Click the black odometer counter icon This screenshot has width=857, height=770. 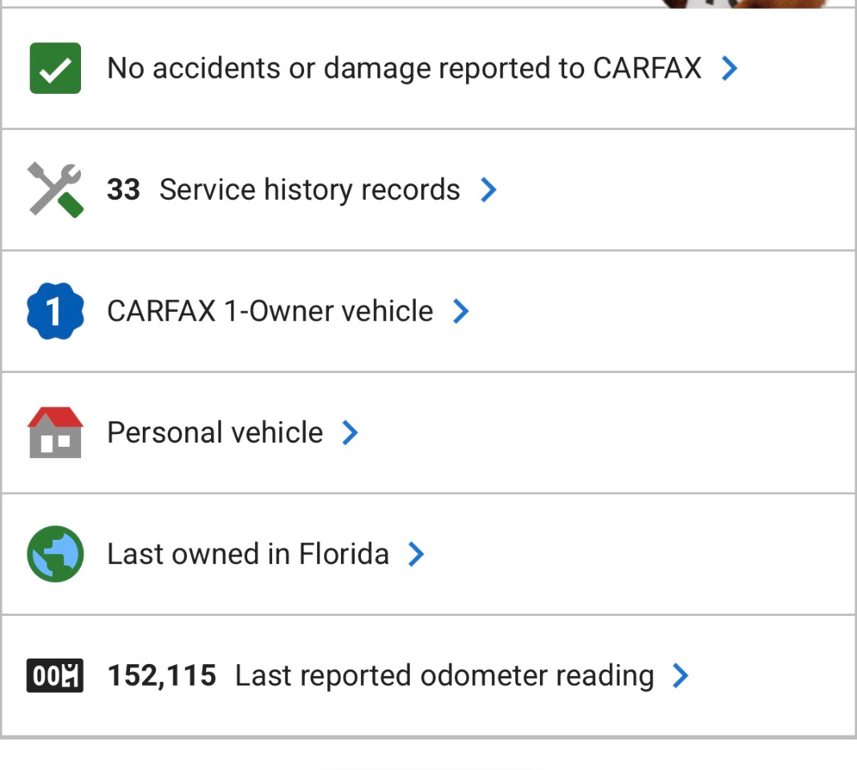[55, 675]
